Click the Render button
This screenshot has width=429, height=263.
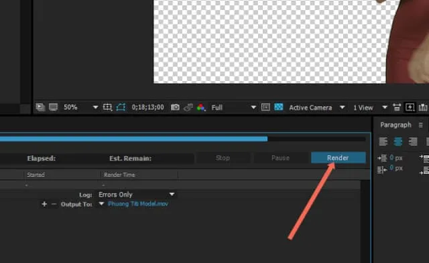pyautogui.click(x=338, y=158)
